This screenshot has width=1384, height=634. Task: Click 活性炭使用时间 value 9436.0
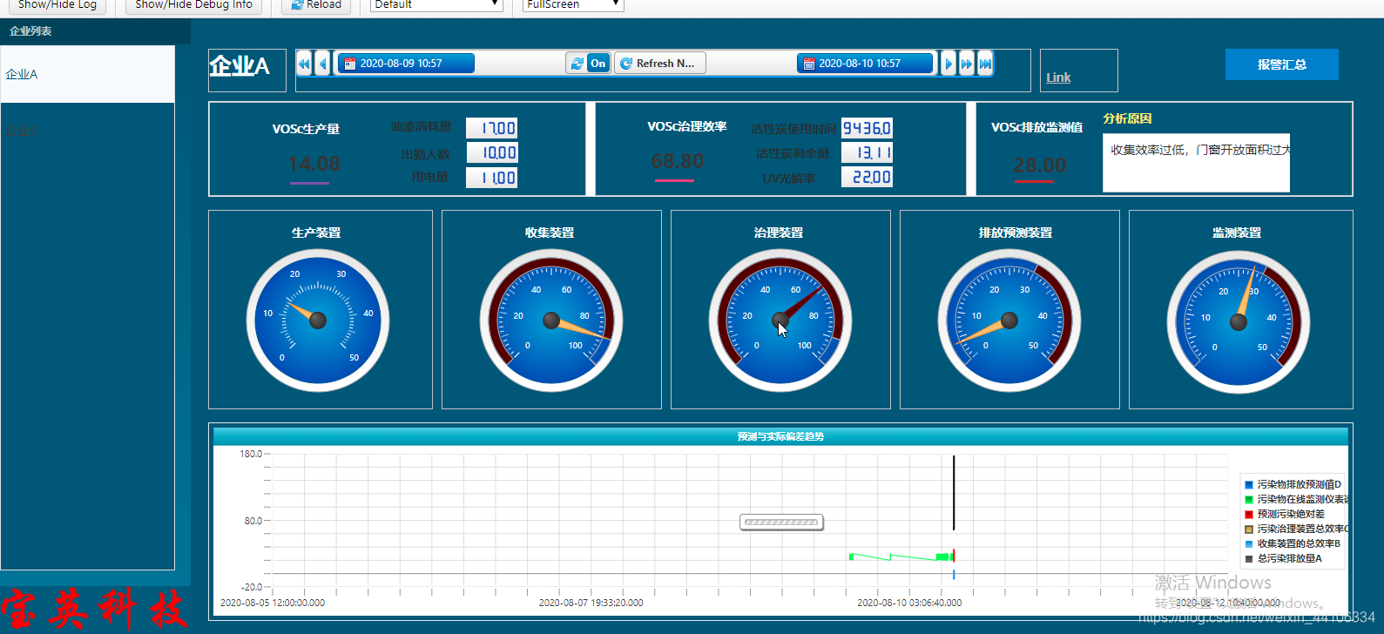867,128
